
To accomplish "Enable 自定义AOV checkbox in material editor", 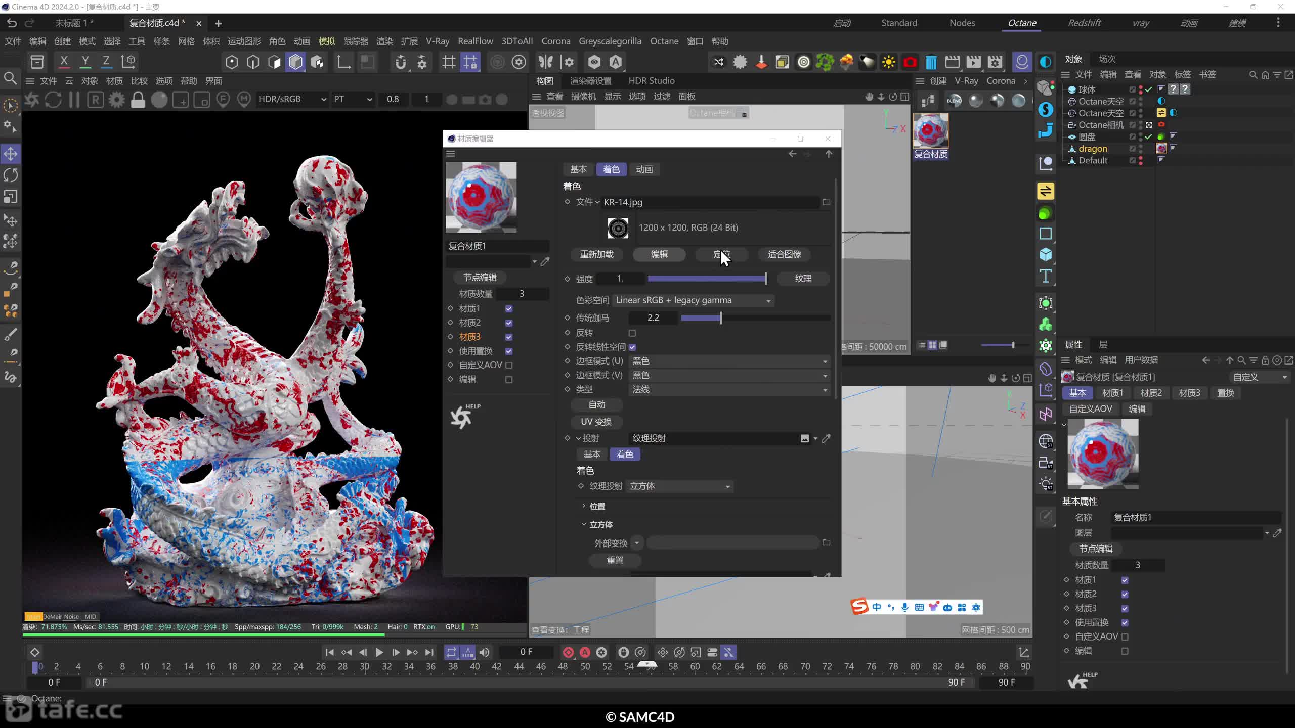I will coord(509,365).
